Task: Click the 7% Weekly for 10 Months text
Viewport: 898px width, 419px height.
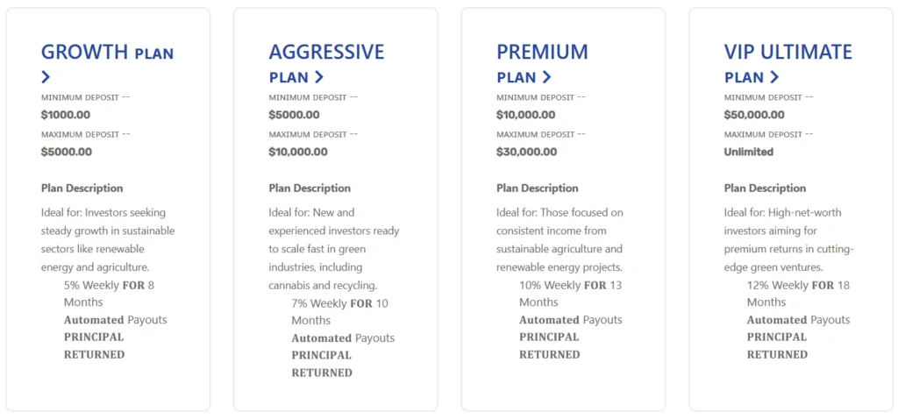Action: (339, 312)
